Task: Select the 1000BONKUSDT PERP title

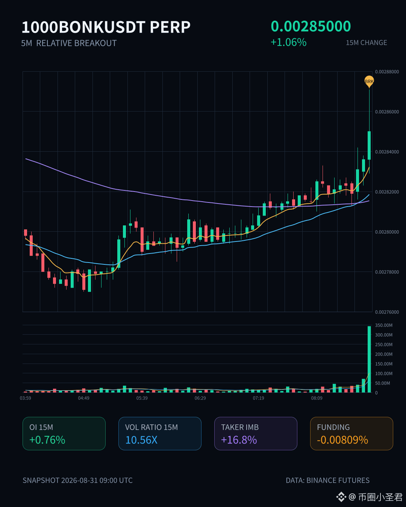Action: 106,27
